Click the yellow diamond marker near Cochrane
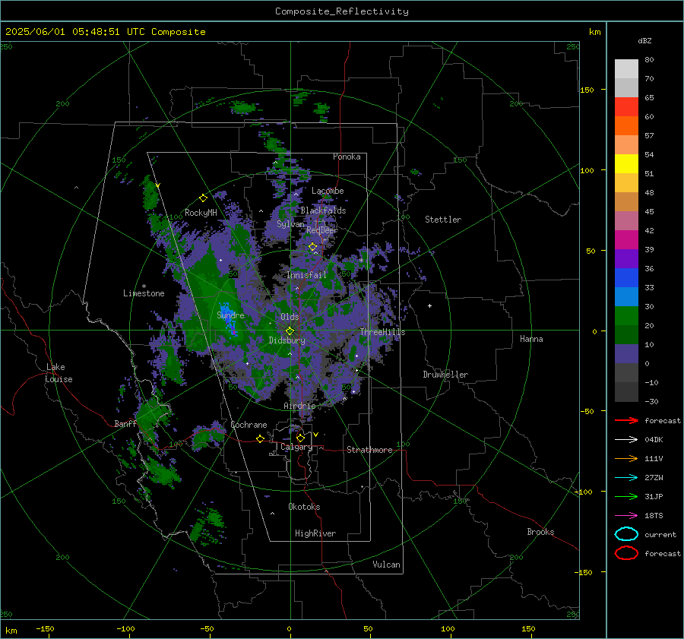The width and height of the screenshot is (684, 639). click(261, 438)
